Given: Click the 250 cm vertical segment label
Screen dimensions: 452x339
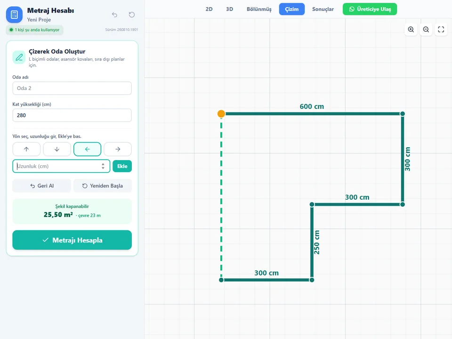Looking at the screenshot, I should pos(316,242).
